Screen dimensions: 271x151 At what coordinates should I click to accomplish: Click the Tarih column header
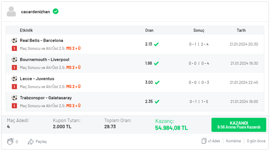[241, 30]
